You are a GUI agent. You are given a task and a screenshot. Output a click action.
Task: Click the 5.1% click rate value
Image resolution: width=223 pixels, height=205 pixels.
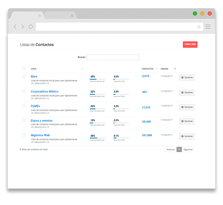116,136
